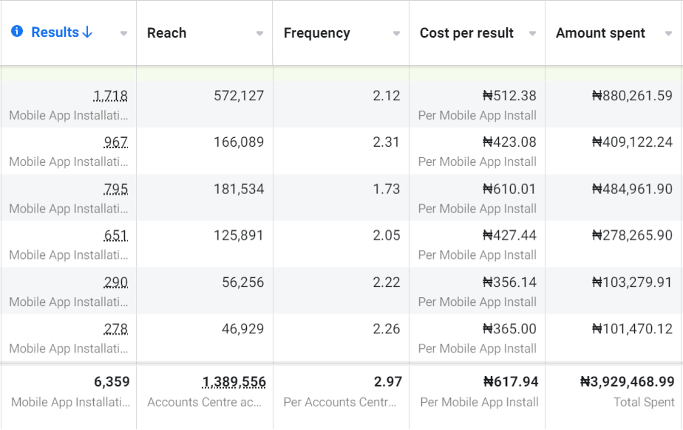Click the Frequency column header
683x430 pixels.
(316, 32)
